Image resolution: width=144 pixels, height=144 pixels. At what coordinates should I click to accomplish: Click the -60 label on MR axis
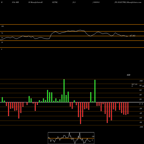pyautogui.click(x=141, y=118)
